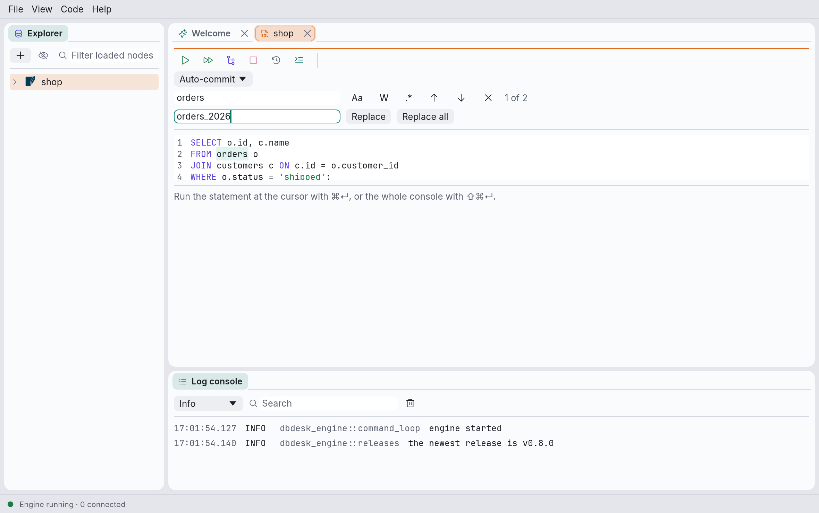Image resolution: width=819 pixels, height=513 pixels.
Task: Toggle match case Aa option
Action: tap(357, 98)
